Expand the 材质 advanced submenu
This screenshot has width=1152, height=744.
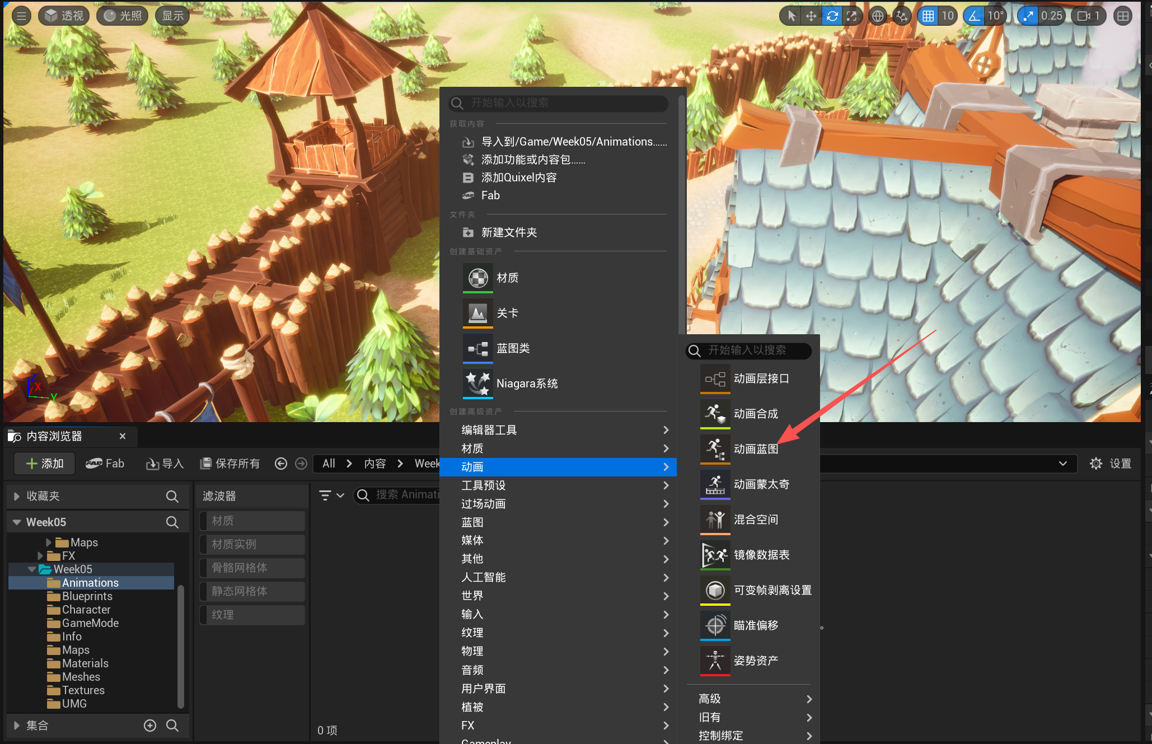[x=558, y=448]
